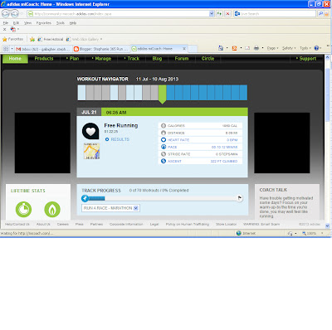Open the Tools menu in menu bar

pyautogui.click(x=61, y=23)
